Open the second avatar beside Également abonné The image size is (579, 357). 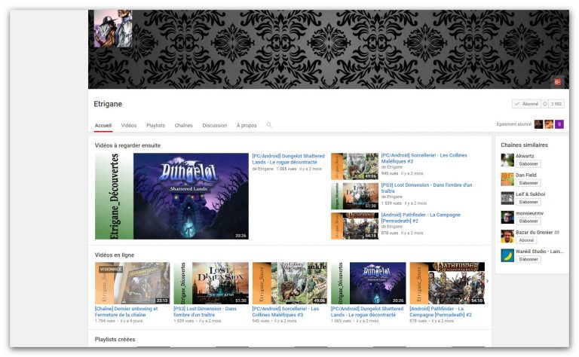click(549, 124)
